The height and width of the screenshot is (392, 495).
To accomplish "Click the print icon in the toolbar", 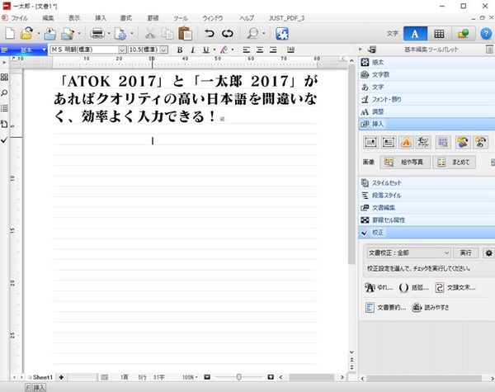I will pyautogui.click(x=97, y=34).
